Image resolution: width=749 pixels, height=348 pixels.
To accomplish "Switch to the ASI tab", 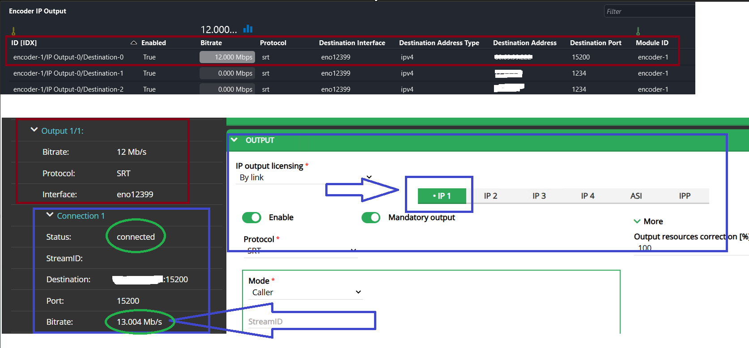I will pos(636,196).
